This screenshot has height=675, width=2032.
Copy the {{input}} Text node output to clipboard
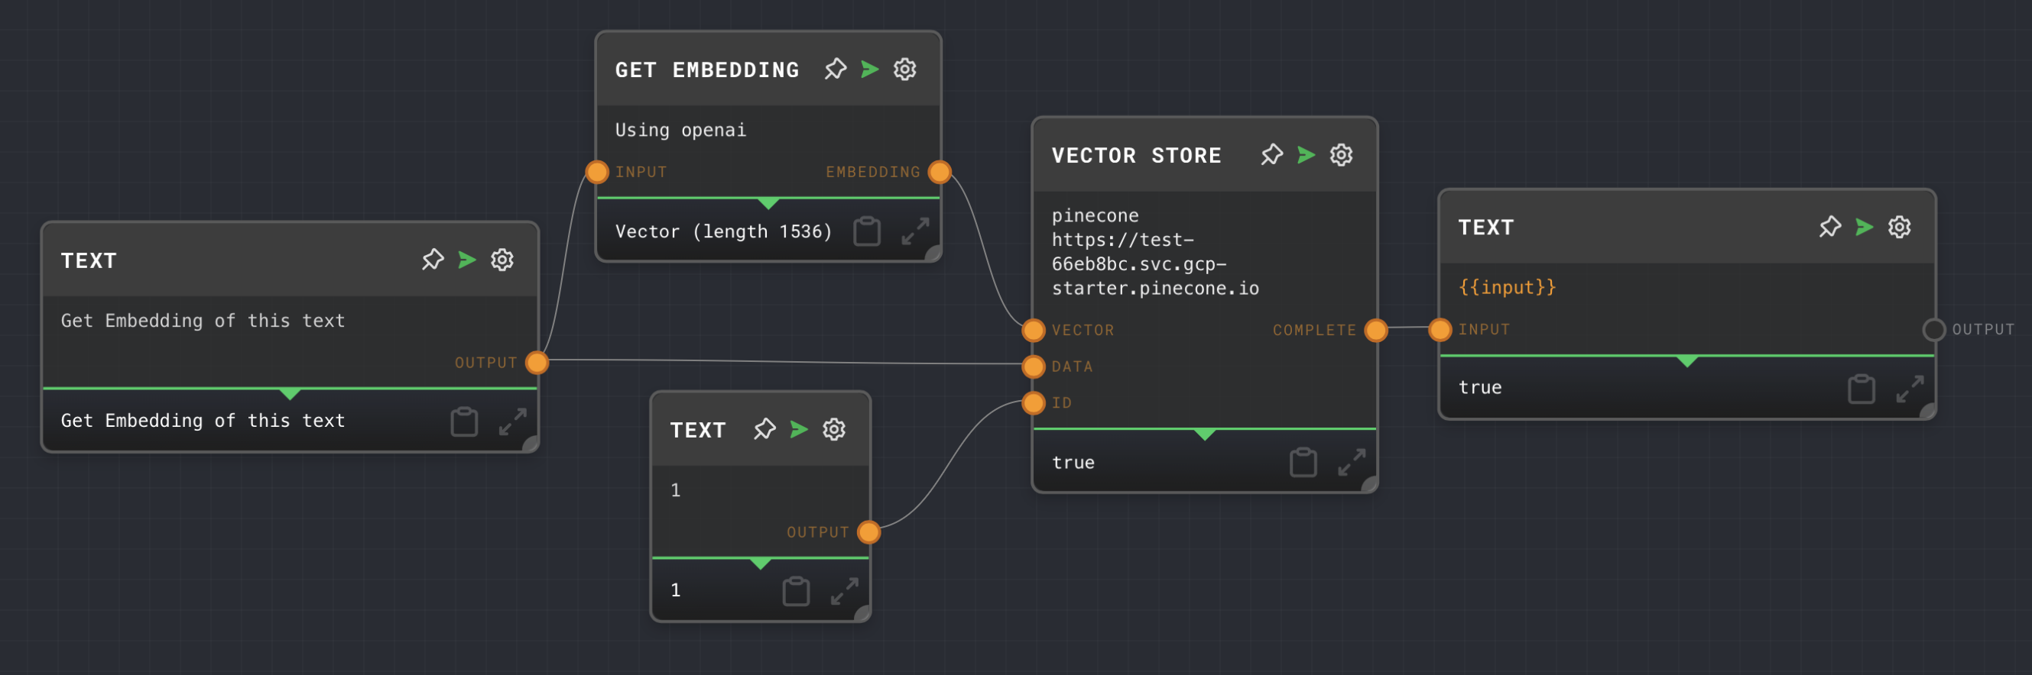click(1862, 389)
